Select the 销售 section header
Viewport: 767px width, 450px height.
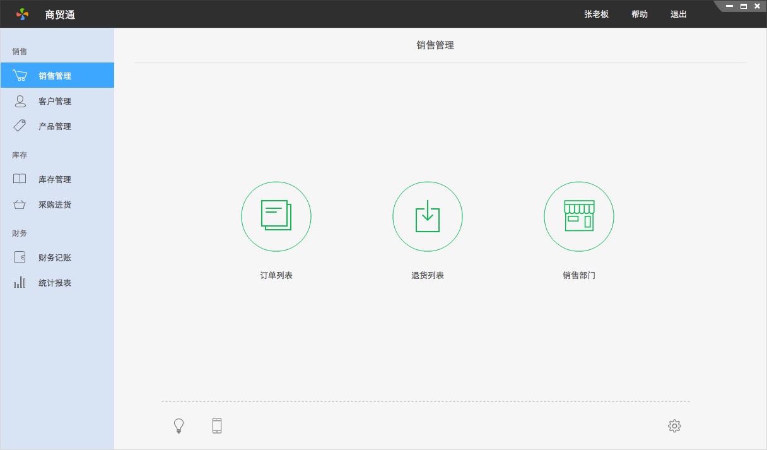[x=19, y=51]
